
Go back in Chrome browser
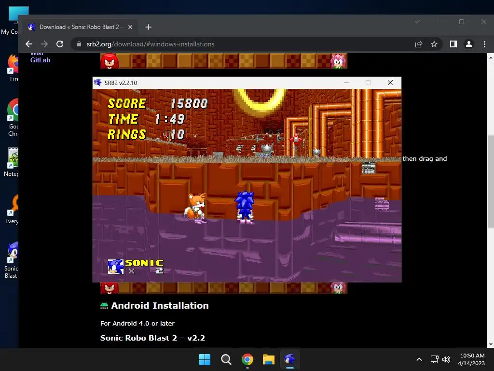tap(29, 44)
